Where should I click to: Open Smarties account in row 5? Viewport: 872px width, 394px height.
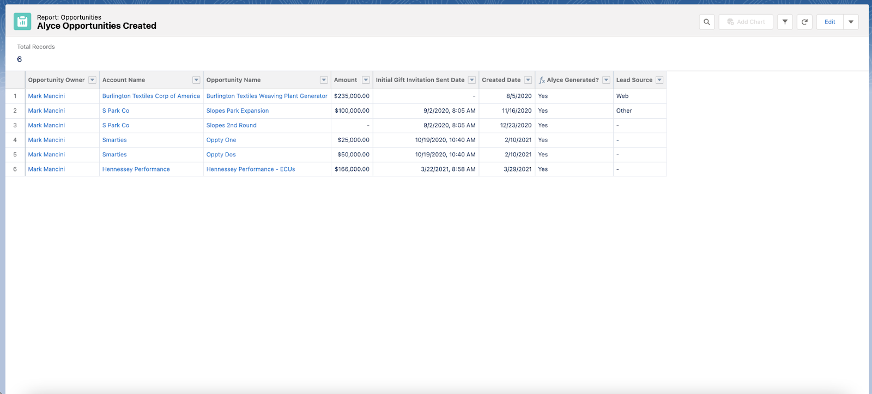click(x=114, y=155)
